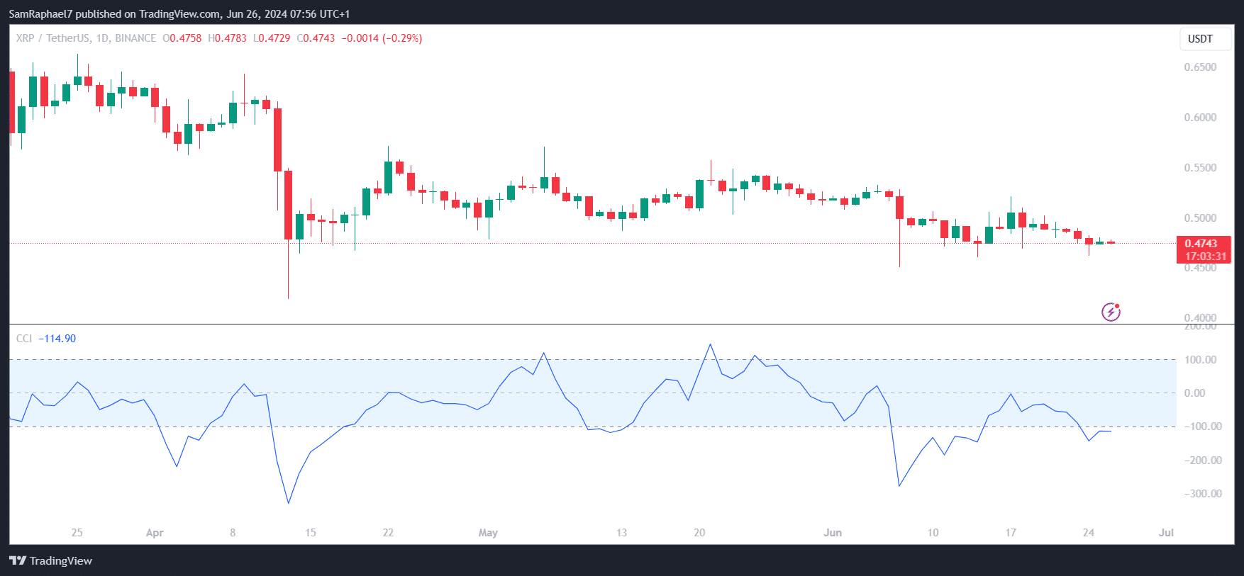Click the CCI value -114.90
The image size is (1244, 576).
pos(57,339)
